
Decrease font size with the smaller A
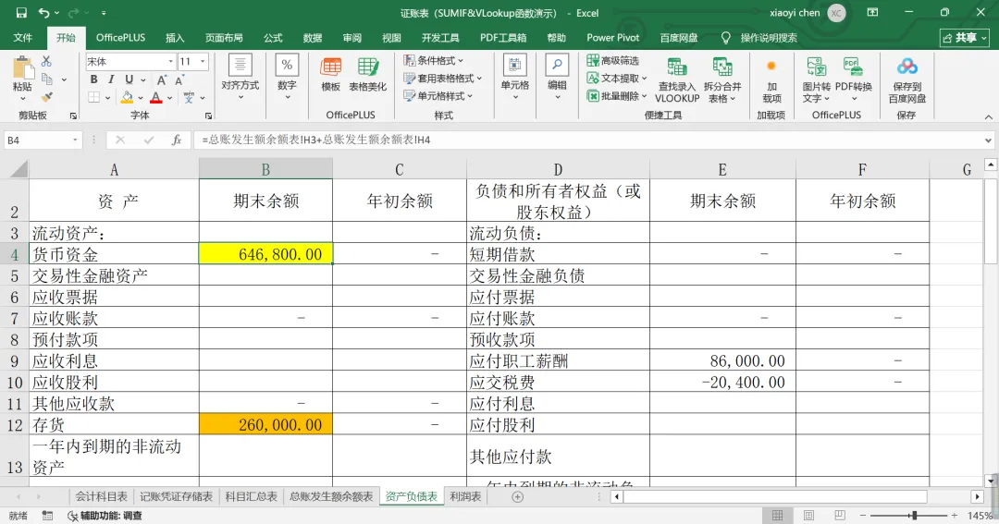179,79
